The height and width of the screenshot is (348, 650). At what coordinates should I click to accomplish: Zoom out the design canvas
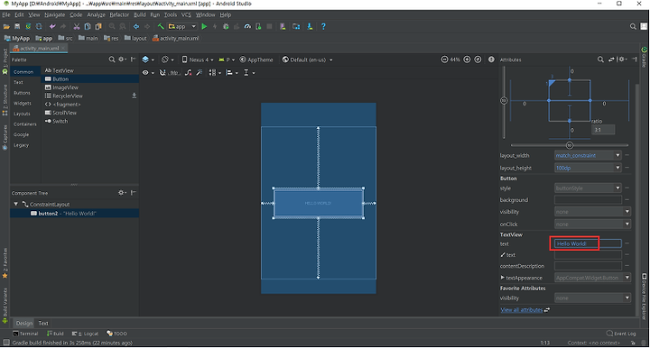point(444,60)
